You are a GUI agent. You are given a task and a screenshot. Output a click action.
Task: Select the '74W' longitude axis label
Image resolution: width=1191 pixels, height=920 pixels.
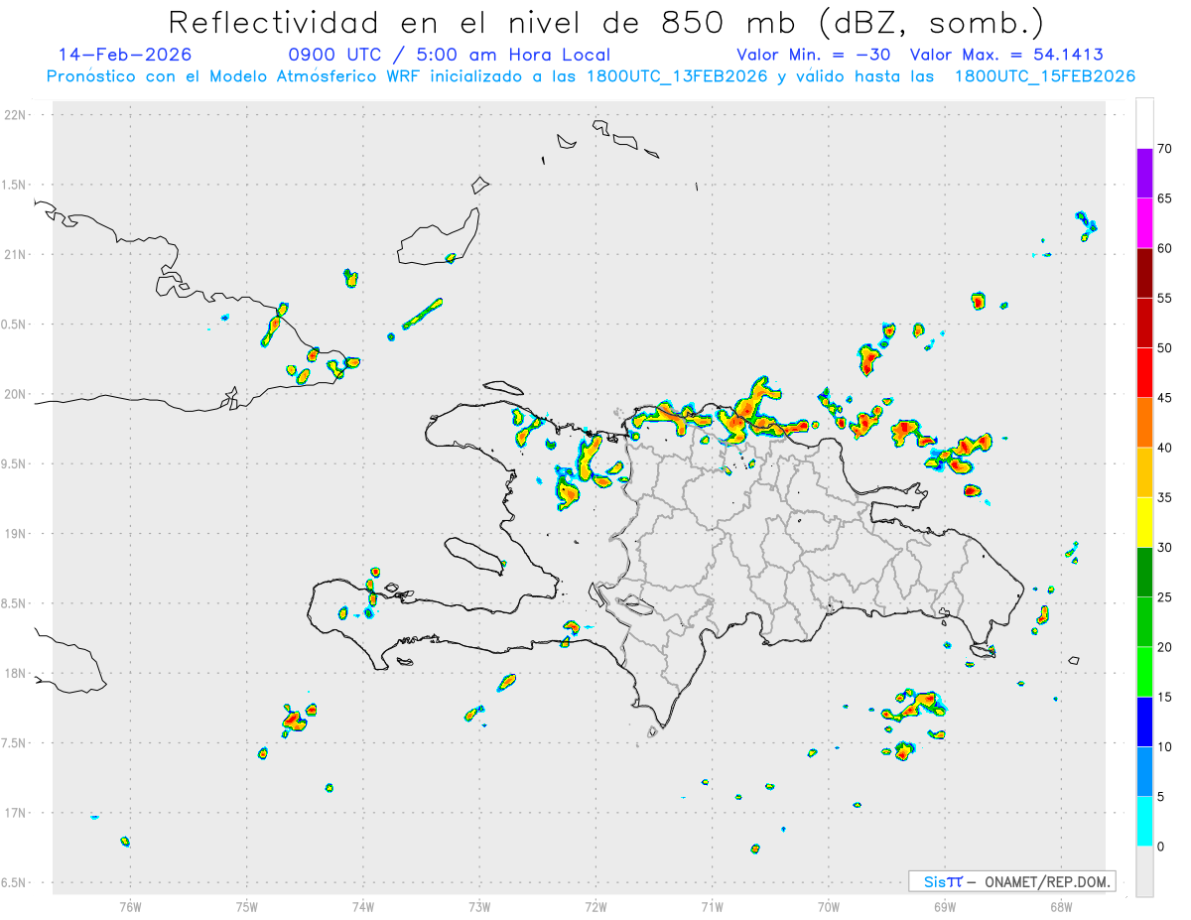[x=363, y=906]
